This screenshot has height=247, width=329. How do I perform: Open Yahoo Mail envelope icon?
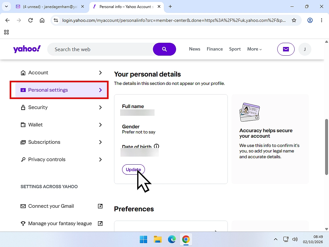(x=286, y=49)
